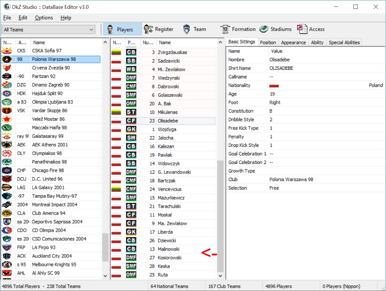386x291 pixels.
Task: Switch to the Basic Sittings tab
Action: click(x=242, y=42)
